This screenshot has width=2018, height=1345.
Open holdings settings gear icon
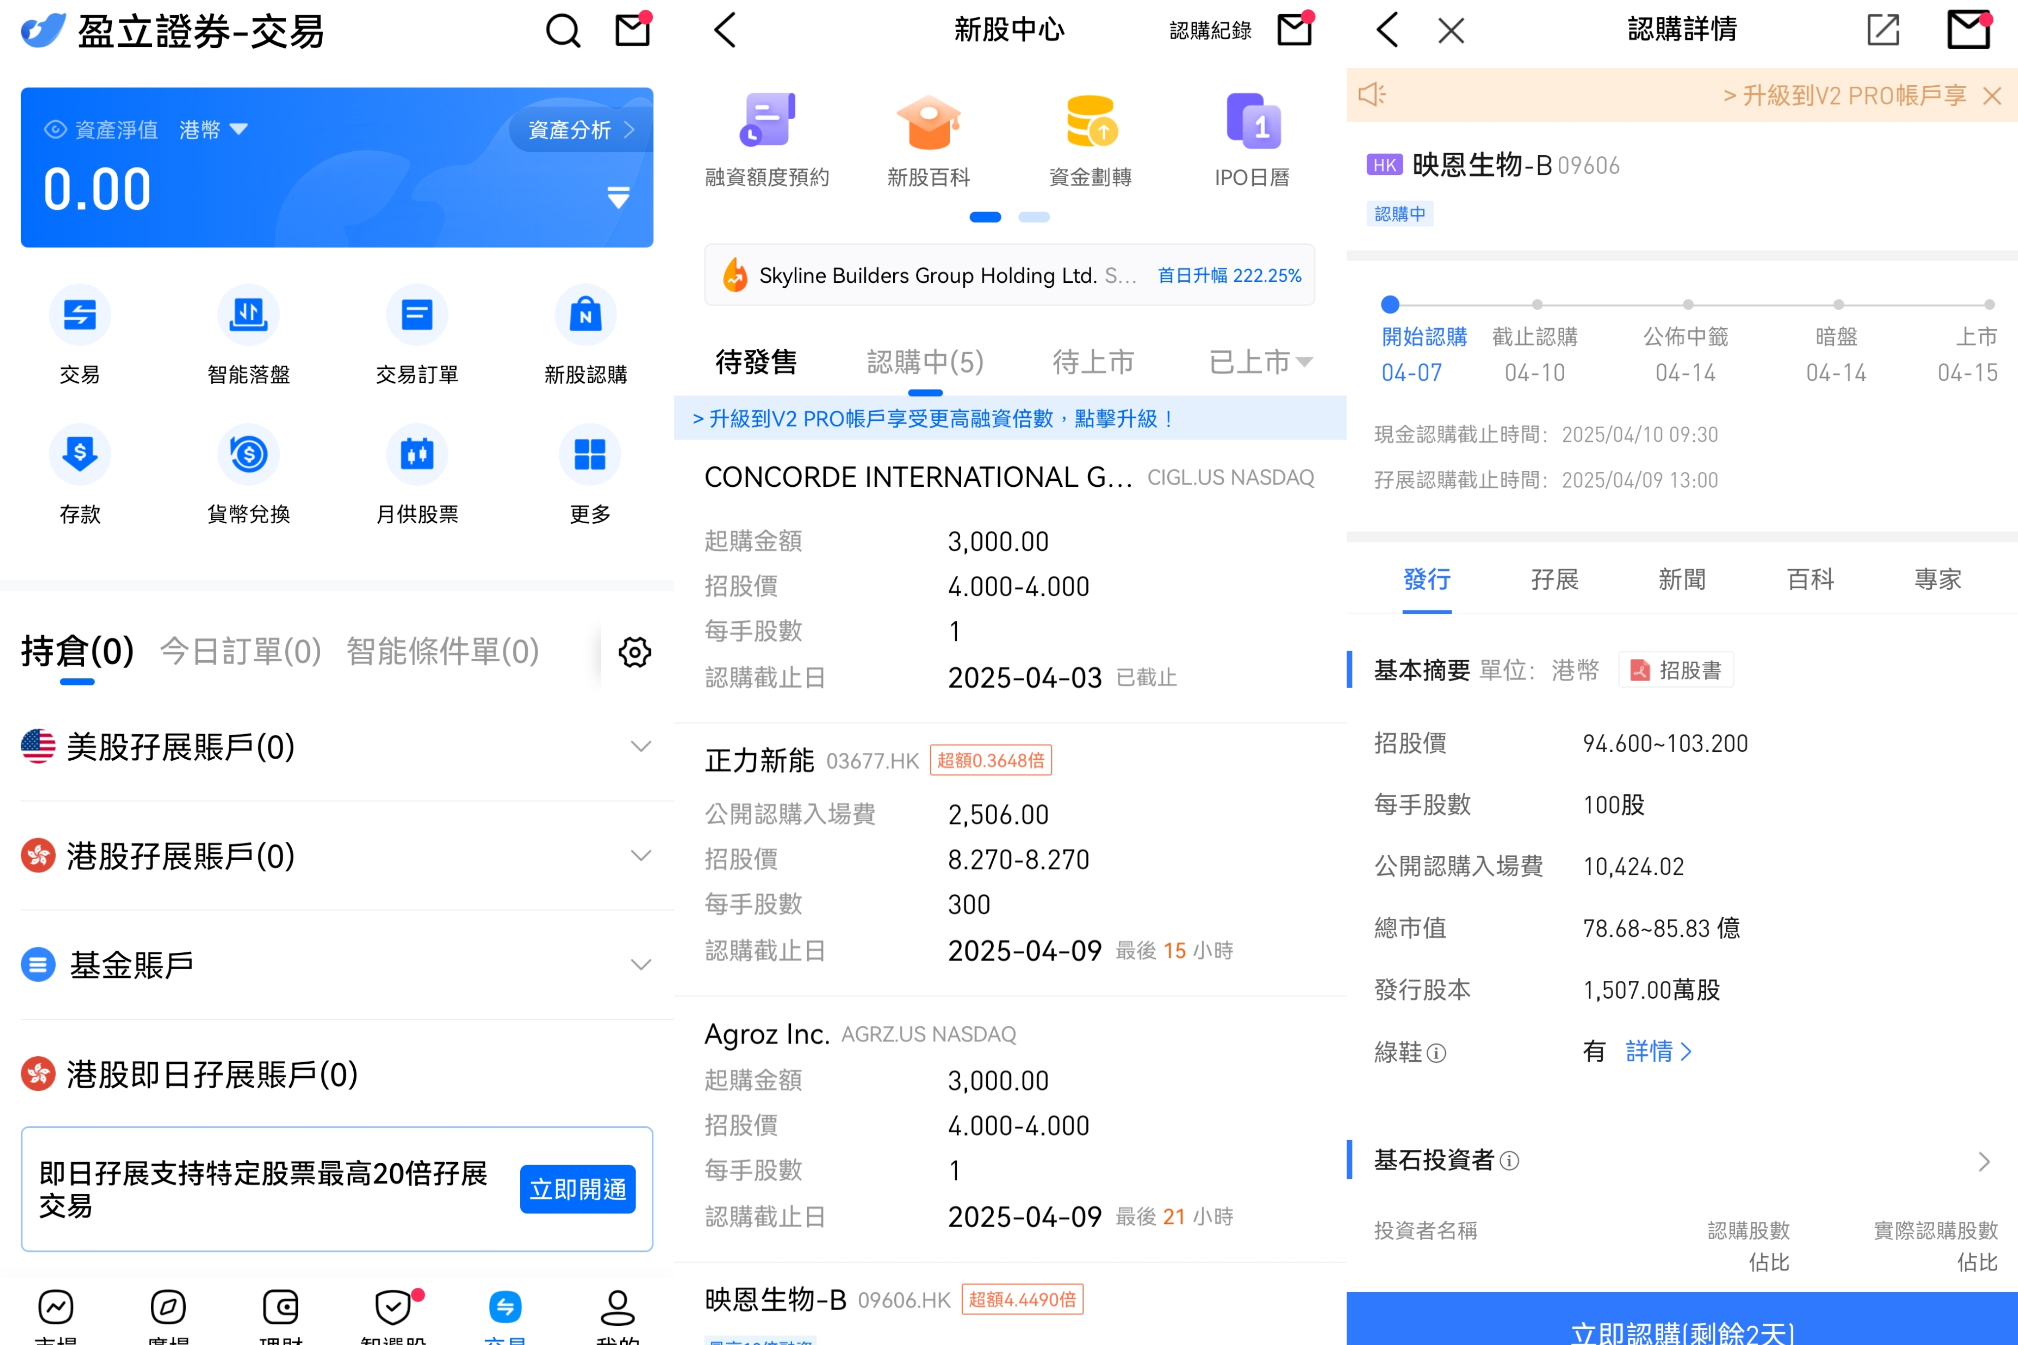[635, 653]
